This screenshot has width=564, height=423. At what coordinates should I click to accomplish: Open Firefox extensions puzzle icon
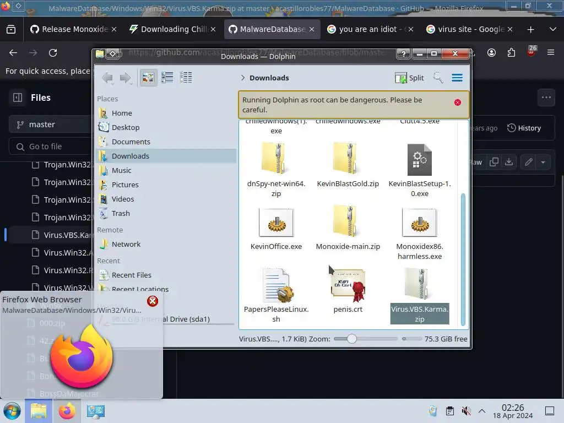pyautogui.click(x=511, y=53)
